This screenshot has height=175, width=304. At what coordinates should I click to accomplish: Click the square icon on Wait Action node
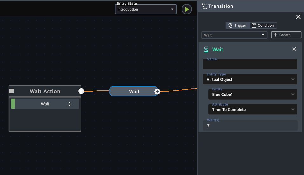pos(12,91)
